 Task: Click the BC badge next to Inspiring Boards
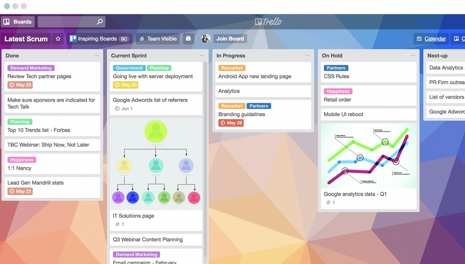[124, 39]
